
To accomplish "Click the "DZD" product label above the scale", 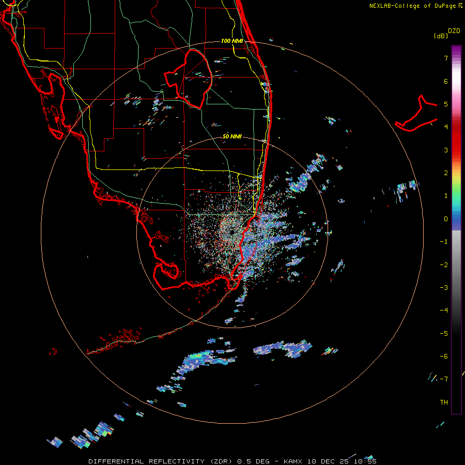I will 454,31.
